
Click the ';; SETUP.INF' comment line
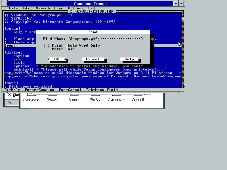(18, 18)
